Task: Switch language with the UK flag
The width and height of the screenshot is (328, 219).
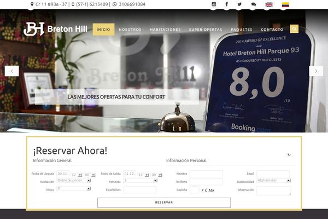Action: click(269, 4)
